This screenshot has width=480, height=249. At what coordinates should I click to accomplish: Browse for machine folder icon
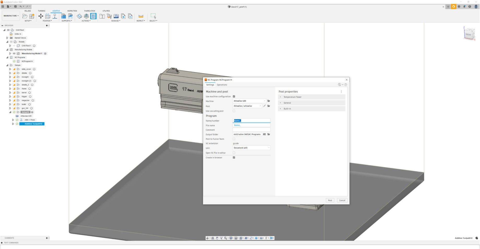(269, 101)
